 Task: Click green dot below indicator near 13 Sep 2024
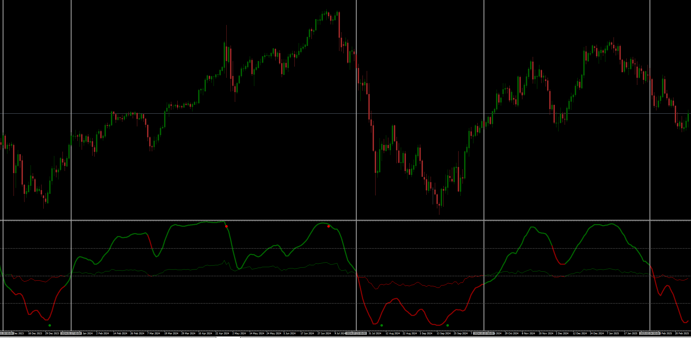[448, 326]
